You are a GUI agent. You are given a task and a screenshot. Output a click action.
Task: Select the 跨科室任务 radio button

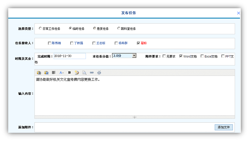[119, 28]
